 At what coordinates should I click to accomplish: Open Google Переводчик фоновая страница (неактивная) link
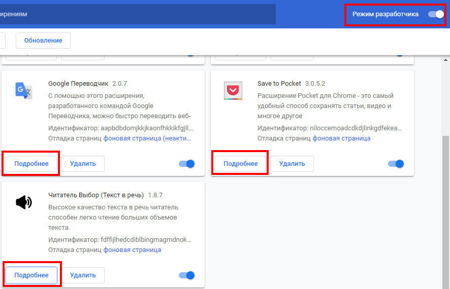(147, 138)
